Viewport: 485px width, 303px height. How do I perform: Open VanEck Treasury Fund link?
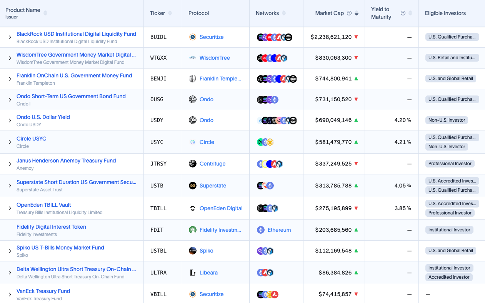pyautogui.click(x=43, y=291)
